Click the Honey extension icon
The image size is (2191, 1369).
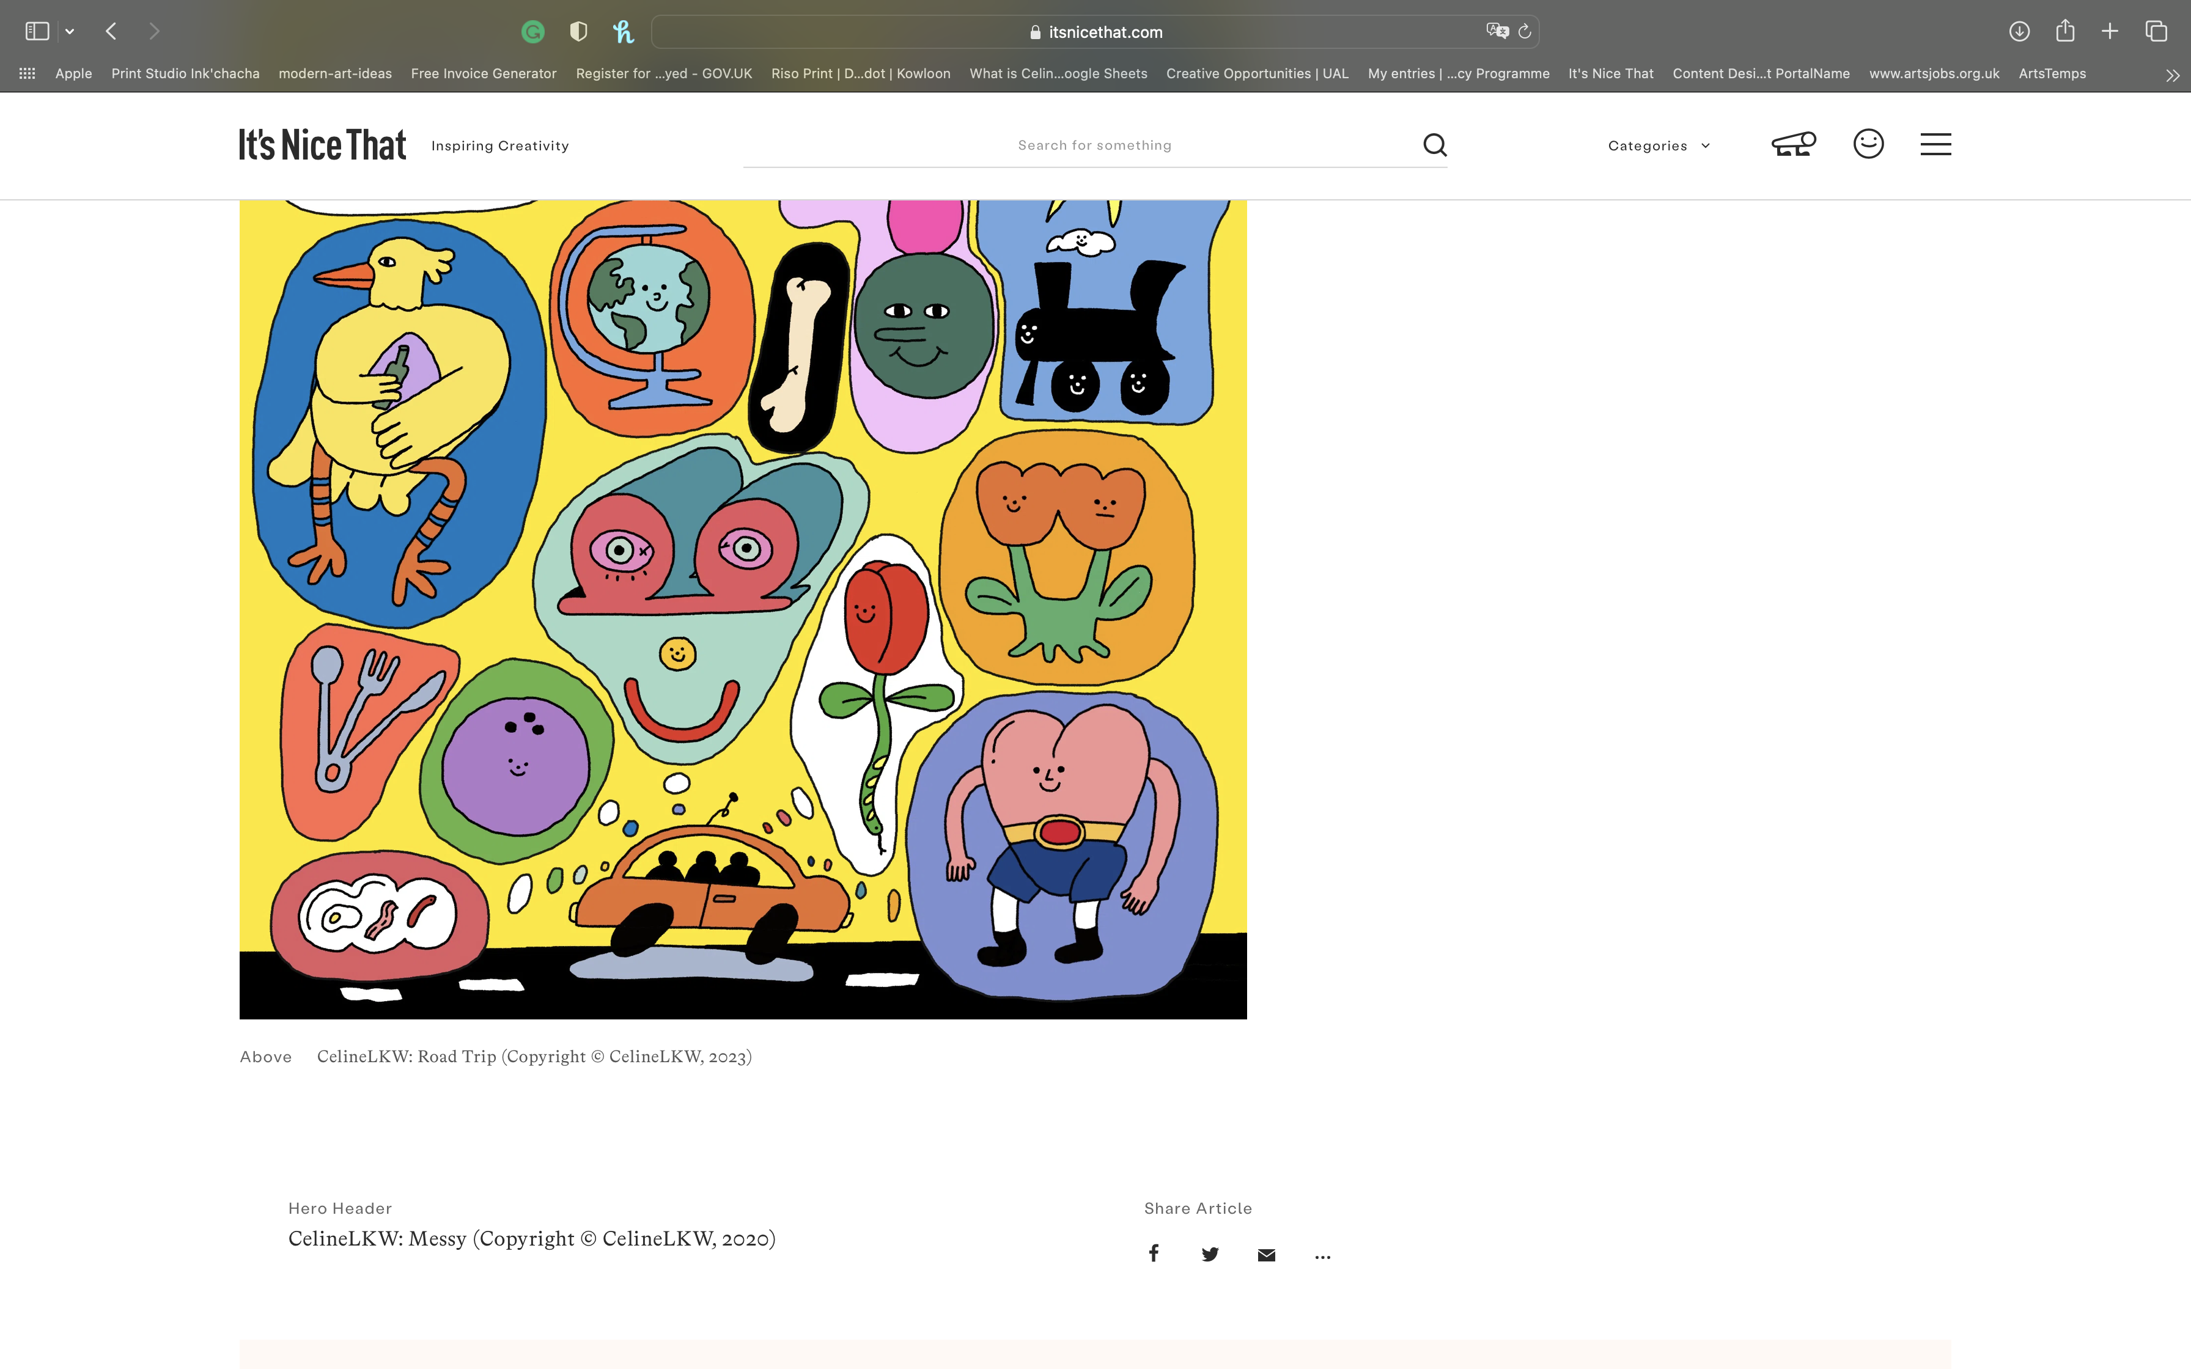pyautogui.click(x=623, y=32)
